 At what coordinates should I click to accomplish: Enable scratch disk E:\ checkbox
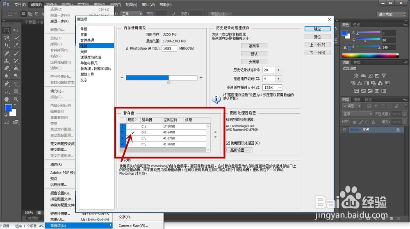click(x=133, y=138)
